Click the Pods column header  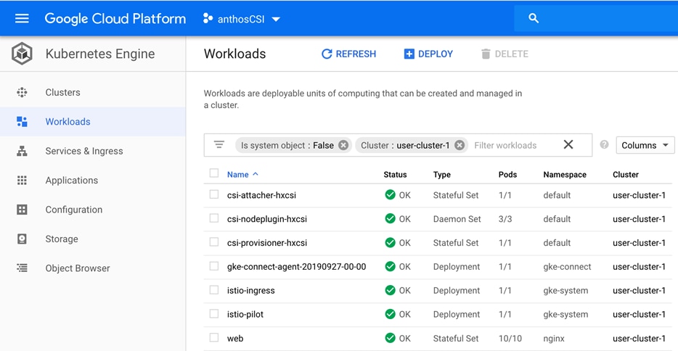tap(507, 175)
